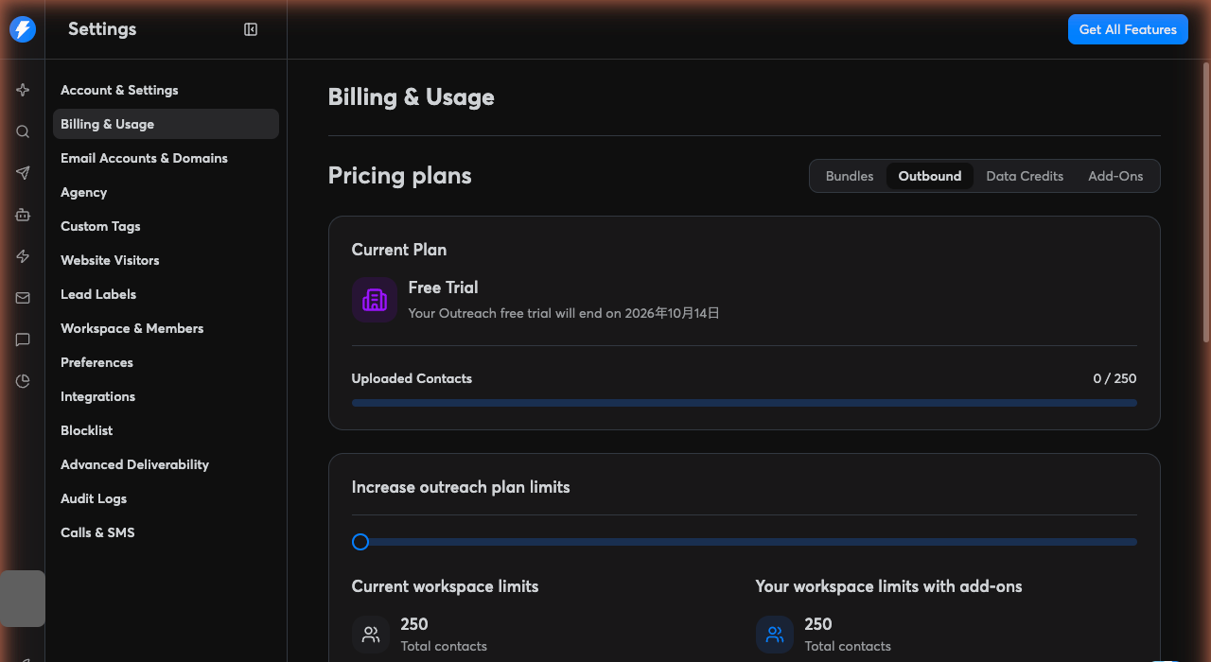
Task: Open the Agency settings page
Action: click(x=166, y=192)
